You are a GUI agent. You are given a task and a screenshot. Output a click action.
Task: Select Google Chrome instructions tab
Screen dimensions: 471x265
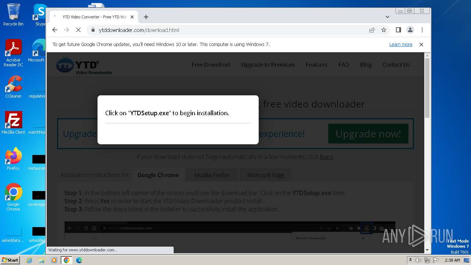tap(158, 175)
